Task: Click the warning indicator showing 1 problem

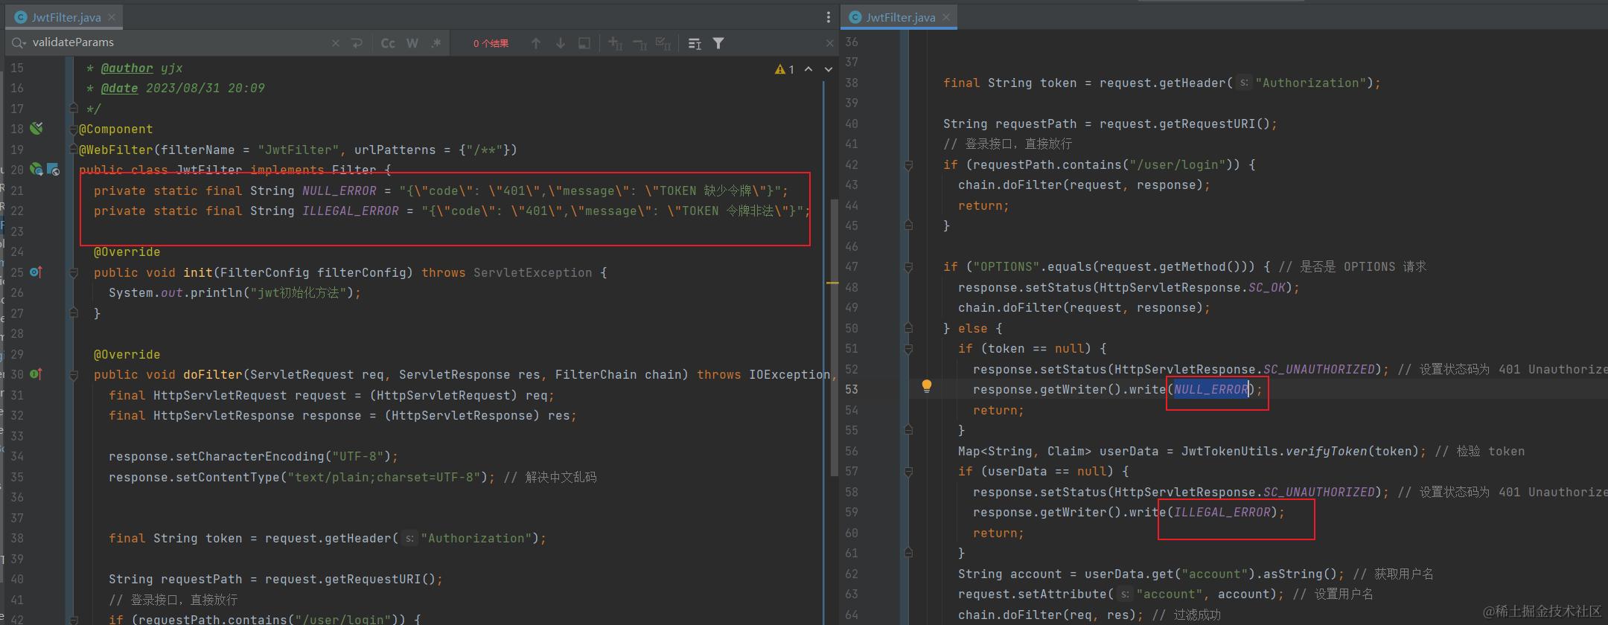Action: [x=784, y=69]
